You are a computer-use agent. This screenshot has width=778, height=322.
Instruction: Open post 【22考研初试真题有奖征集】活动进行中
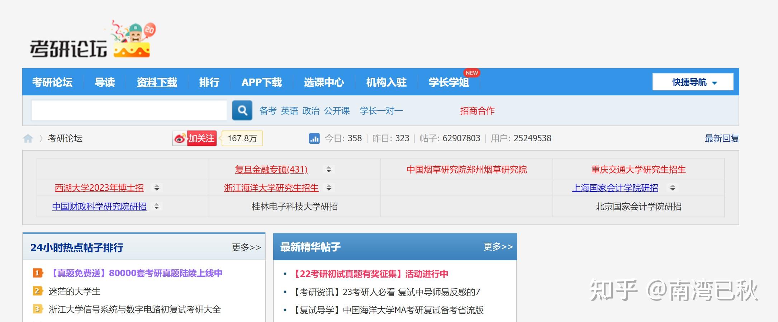(x=370, y=274)
